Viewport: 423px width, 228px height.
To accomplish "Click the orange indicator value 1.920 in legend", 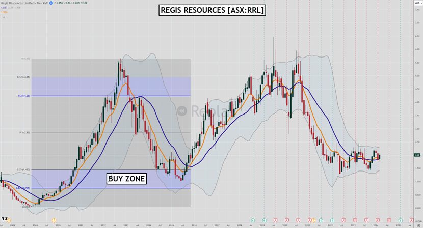I will [x=4, y=12].
